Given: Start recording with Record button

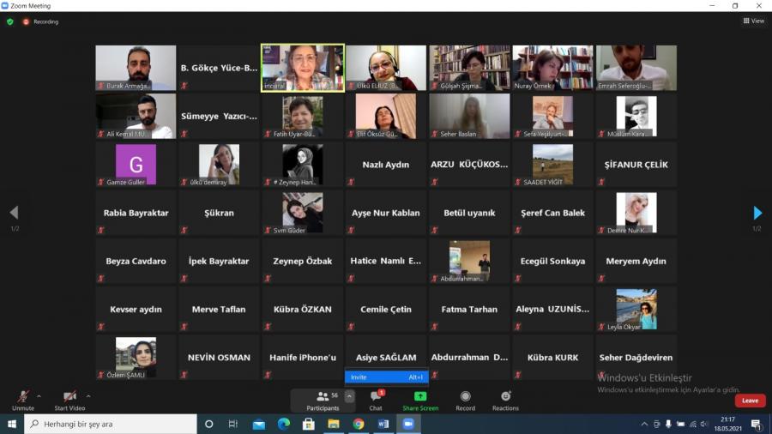Looking at the screenshot, I should [465, 400].
